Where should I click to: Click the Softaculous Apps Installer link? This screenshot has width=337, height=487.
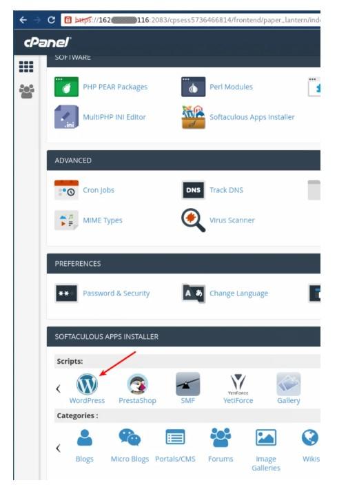point(252,117)
